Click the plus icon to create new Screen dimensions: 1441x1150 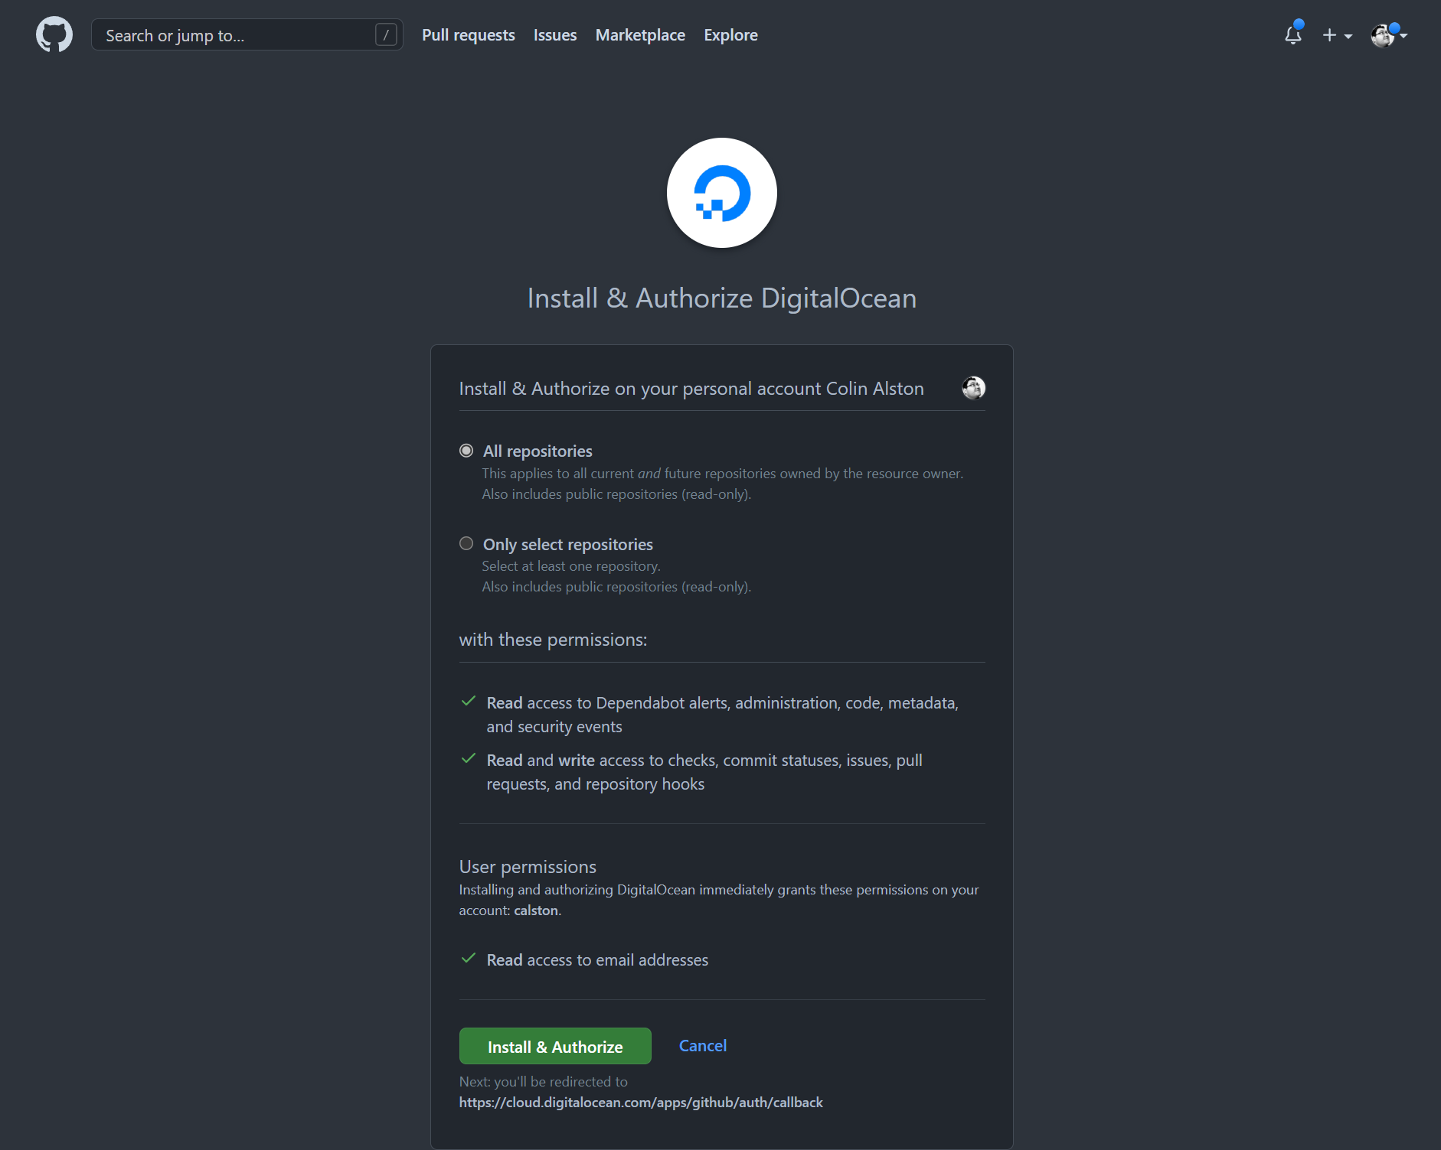pos(1330,35)
